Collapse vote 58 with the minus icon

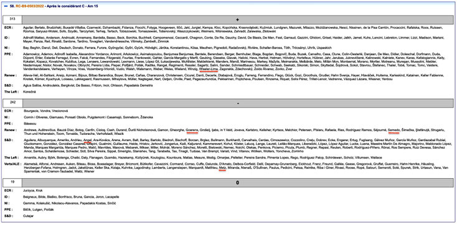coord(6,6)
